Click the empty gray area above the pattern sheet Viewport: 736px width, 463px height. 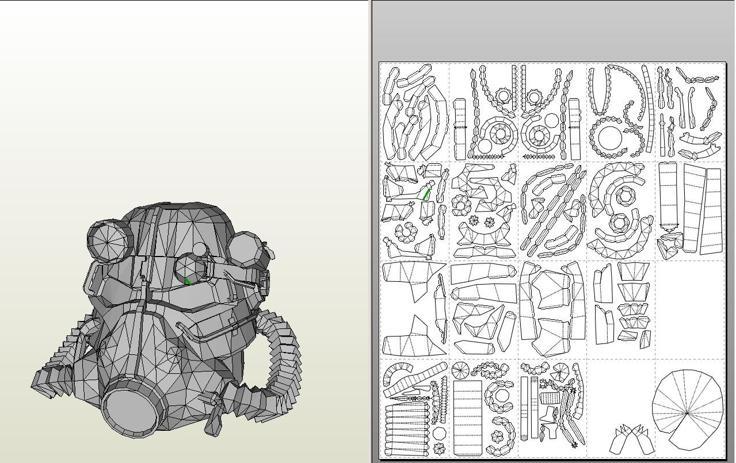[x=552, y=29]
